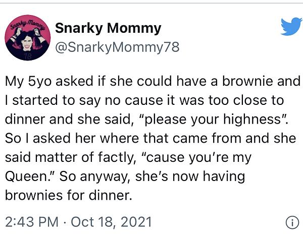
Task: Click the Twitter bird logo
Action: point(291,27)
